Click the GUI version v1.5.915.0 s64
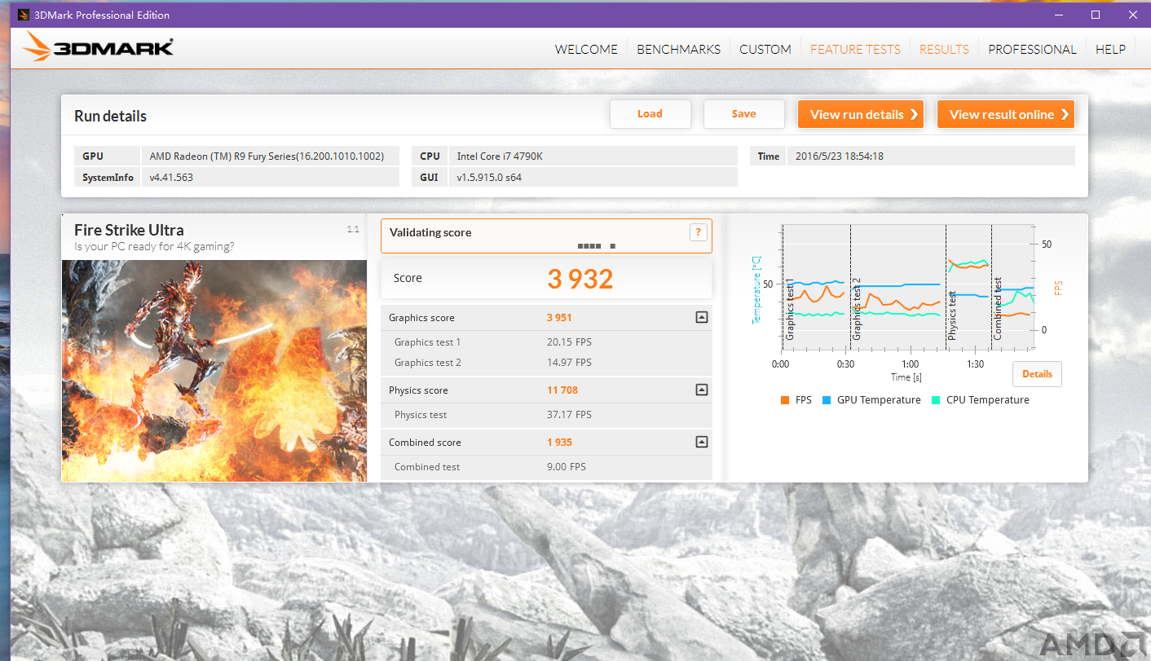1151x661 pixels. click(489, 177)
